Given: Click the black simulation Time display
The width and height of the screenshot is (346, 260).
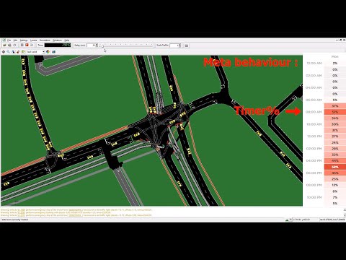Looking at the screenshot, I should (58, 45).
